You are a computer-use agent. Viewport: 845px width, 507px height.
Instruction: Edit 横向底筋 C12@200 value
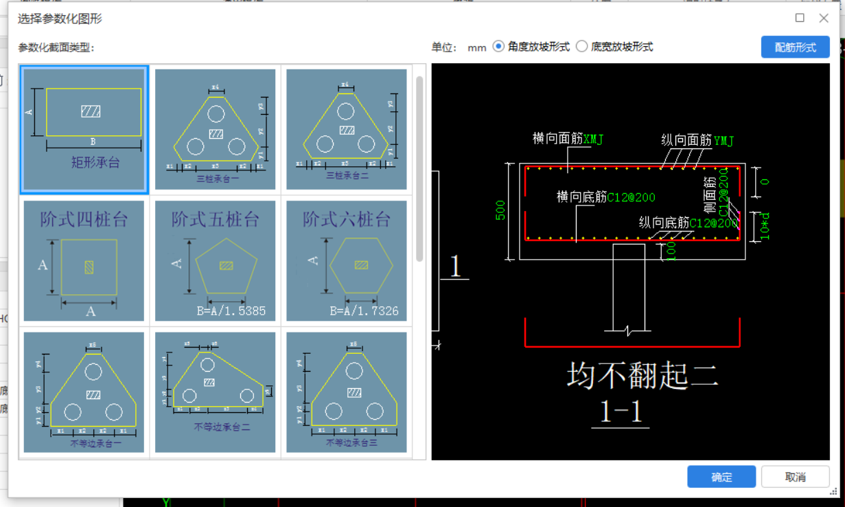[x=631, y=197]
